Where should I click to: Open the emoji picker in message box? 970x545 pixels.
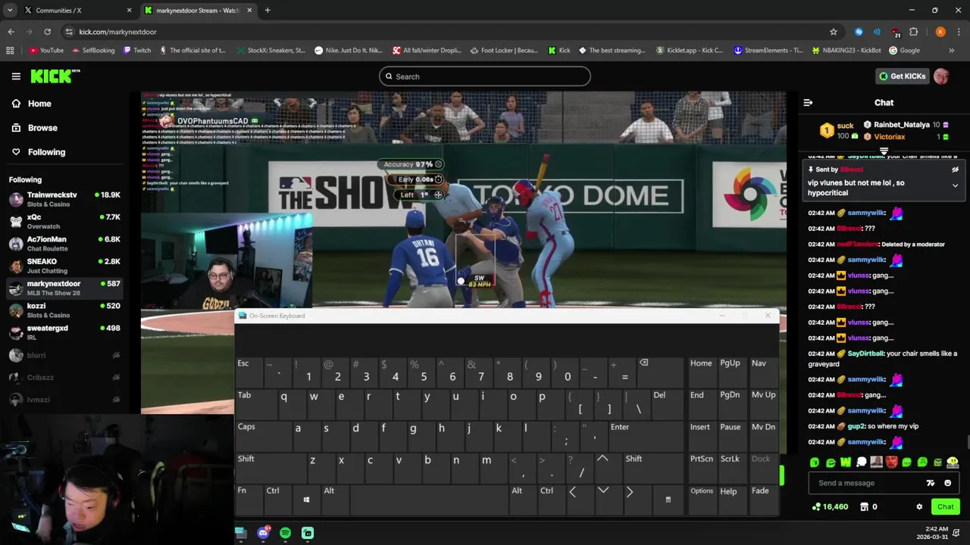point(947,483)
